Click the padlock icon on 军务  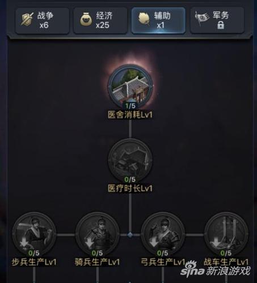click(221, 25)
